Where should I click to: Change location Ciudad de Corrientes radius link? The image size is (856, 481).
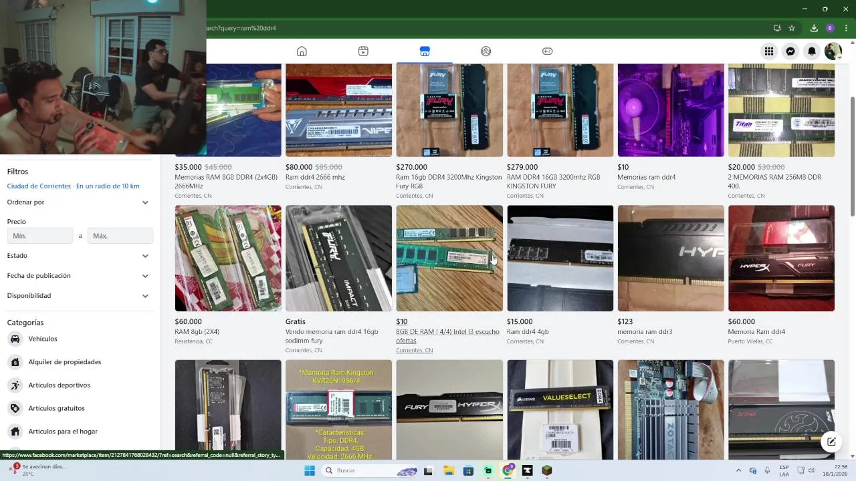pos(74,186)
